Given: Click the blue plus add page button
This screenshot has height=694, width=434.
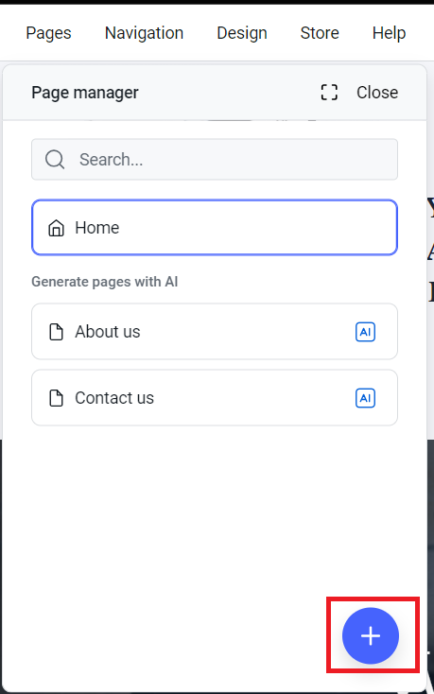Looking at the screenshot, I should [371, 635].
